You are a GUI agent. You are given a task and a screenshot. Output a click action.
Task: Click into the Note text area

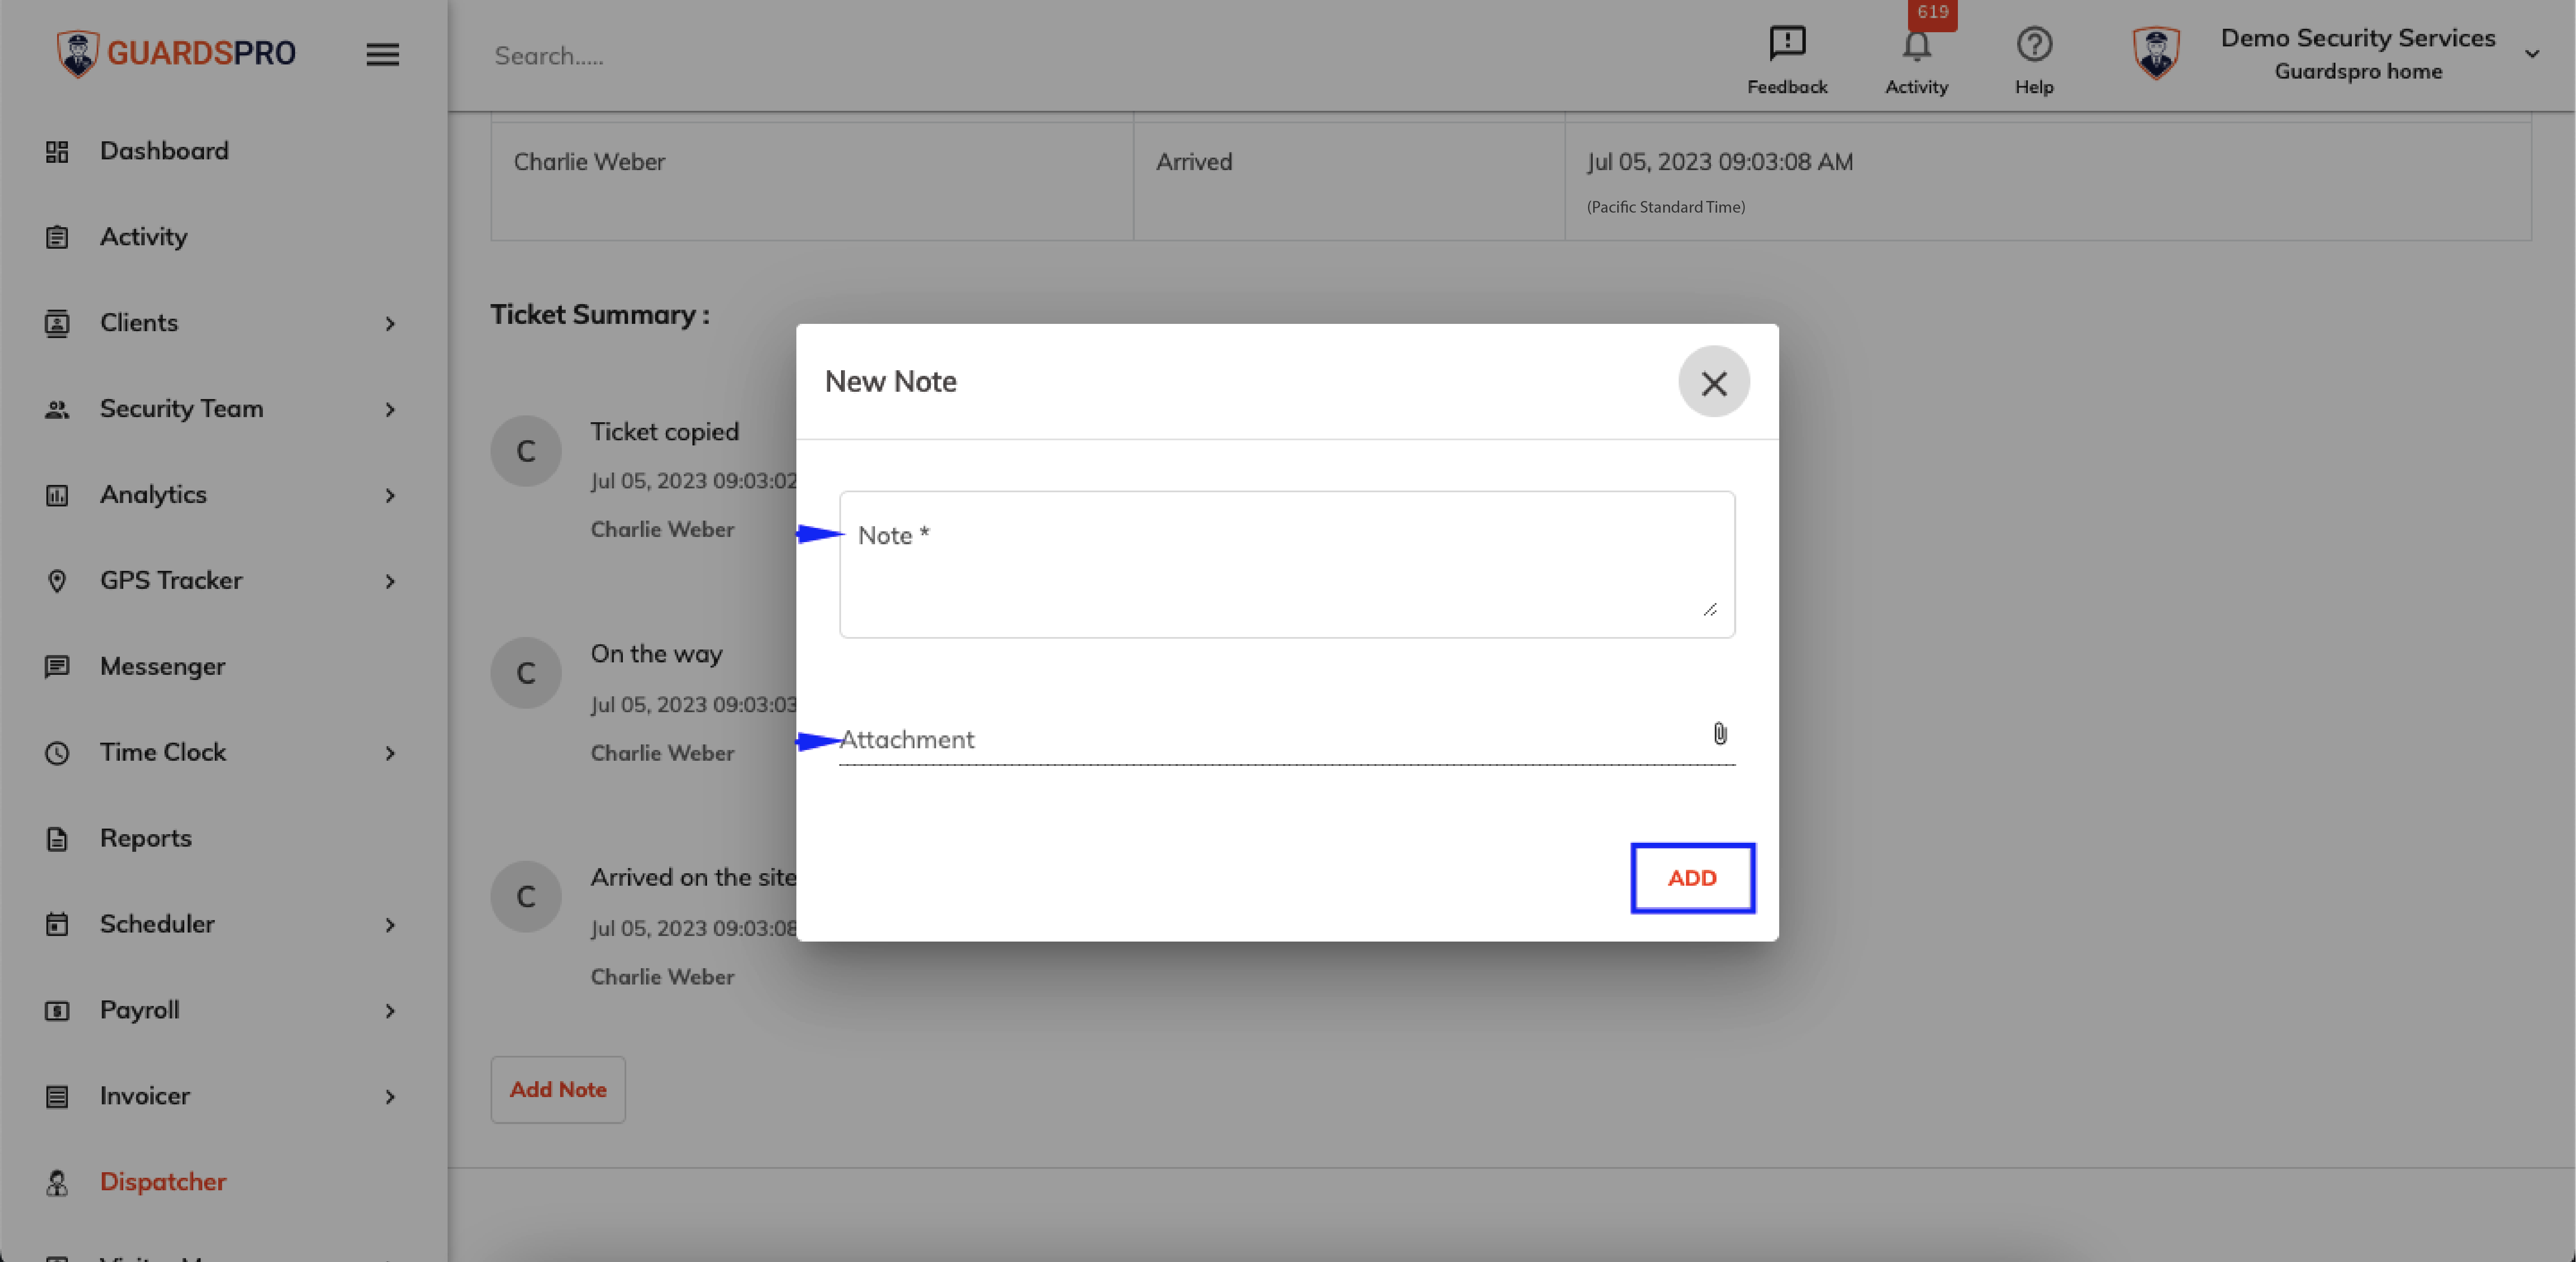point(1287,564)
